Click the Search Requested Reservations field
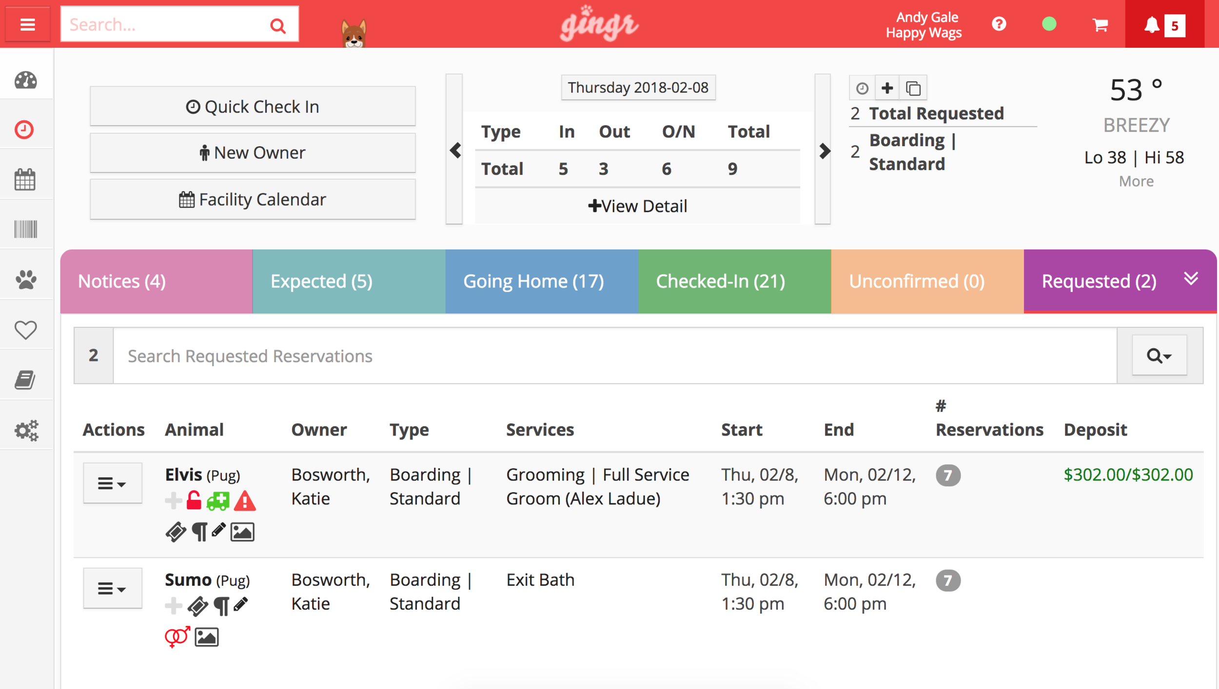Image resolution: width=1219 pixels, height=689 pixels. 615,356
